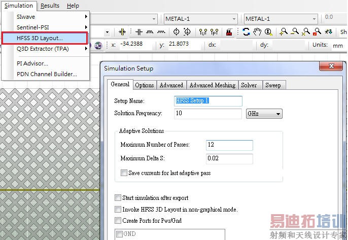
Task: Click the zoom in magnifier
Action: [x=284, y=32]
